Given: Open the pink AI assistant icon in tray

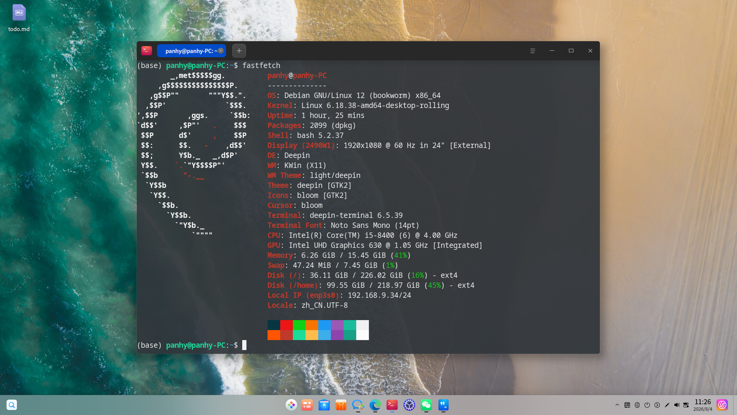Looking at the screenshot, I should pyautogui.click(x=722, y=405).
